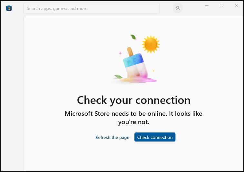Click the "Check your connection" heading text
The image size is (244, 172).
tap(134, 100)
